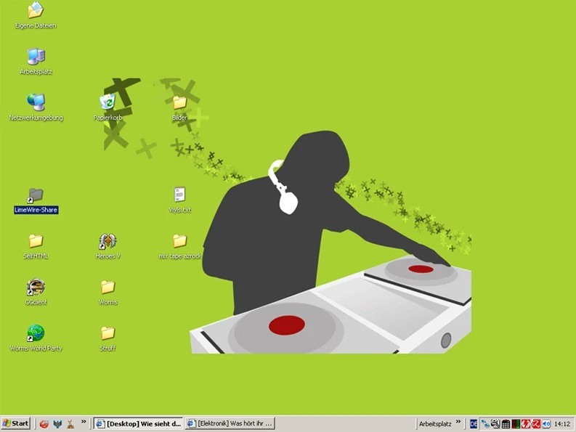Open the Start menu
Screen dimensions: 576x432
pos(16,423)
